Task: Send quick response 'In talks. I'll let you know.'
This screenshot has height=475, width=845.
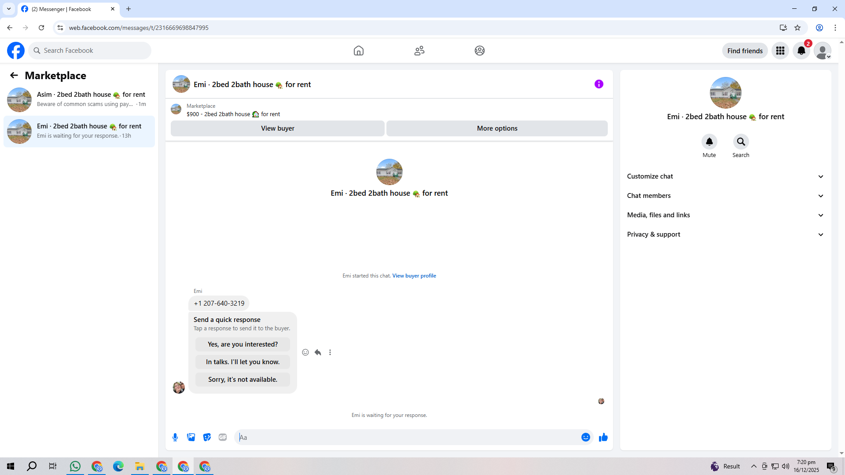Action: click(x=243, y=362)
